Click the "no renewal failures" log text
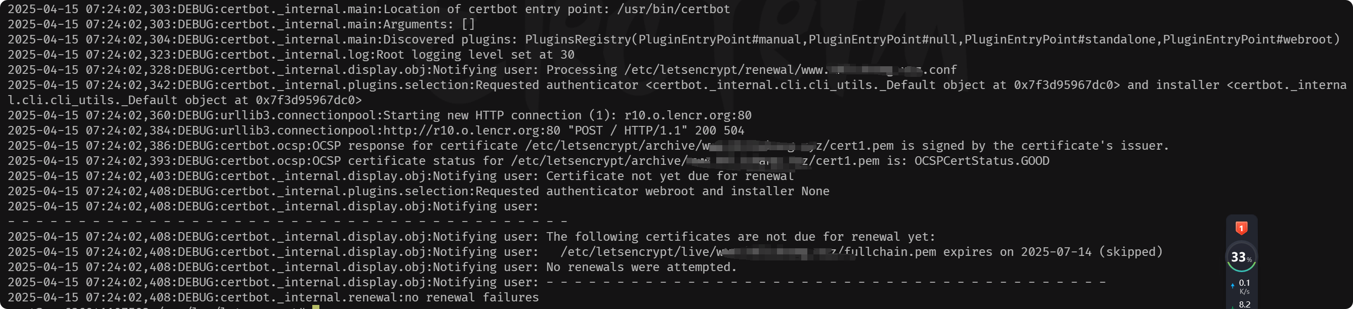 coord(471,297)
